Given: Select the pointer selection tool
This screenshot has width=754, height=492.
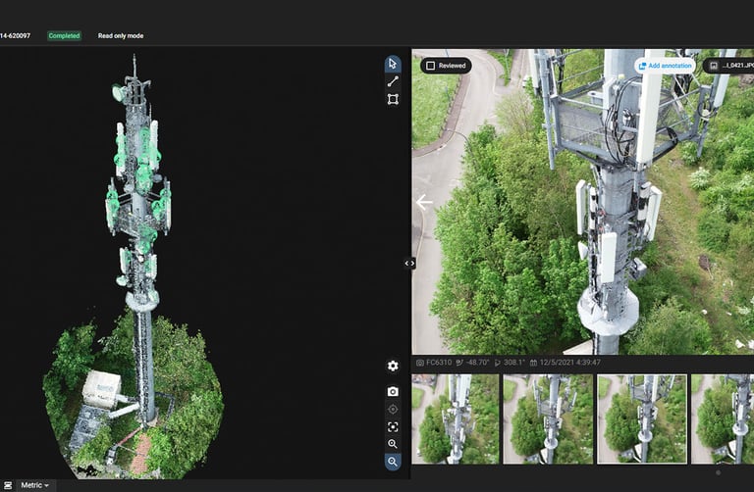Looking at the screenshot, I should pos(393,64).
